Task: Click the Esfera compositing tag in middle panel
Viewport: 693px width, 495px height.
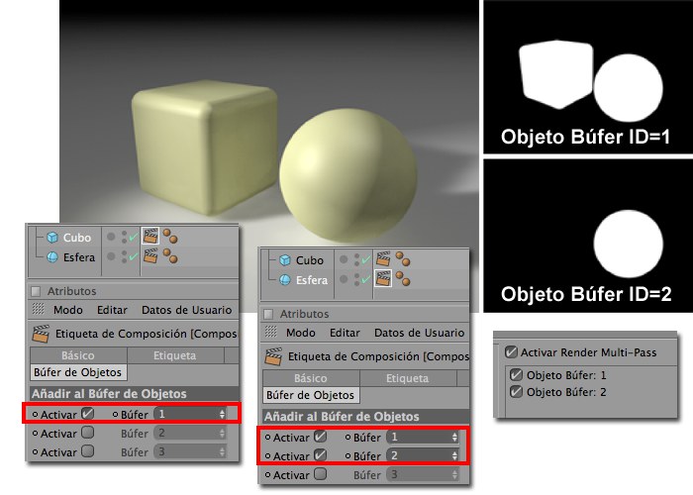Action: (x=381, y=280)
